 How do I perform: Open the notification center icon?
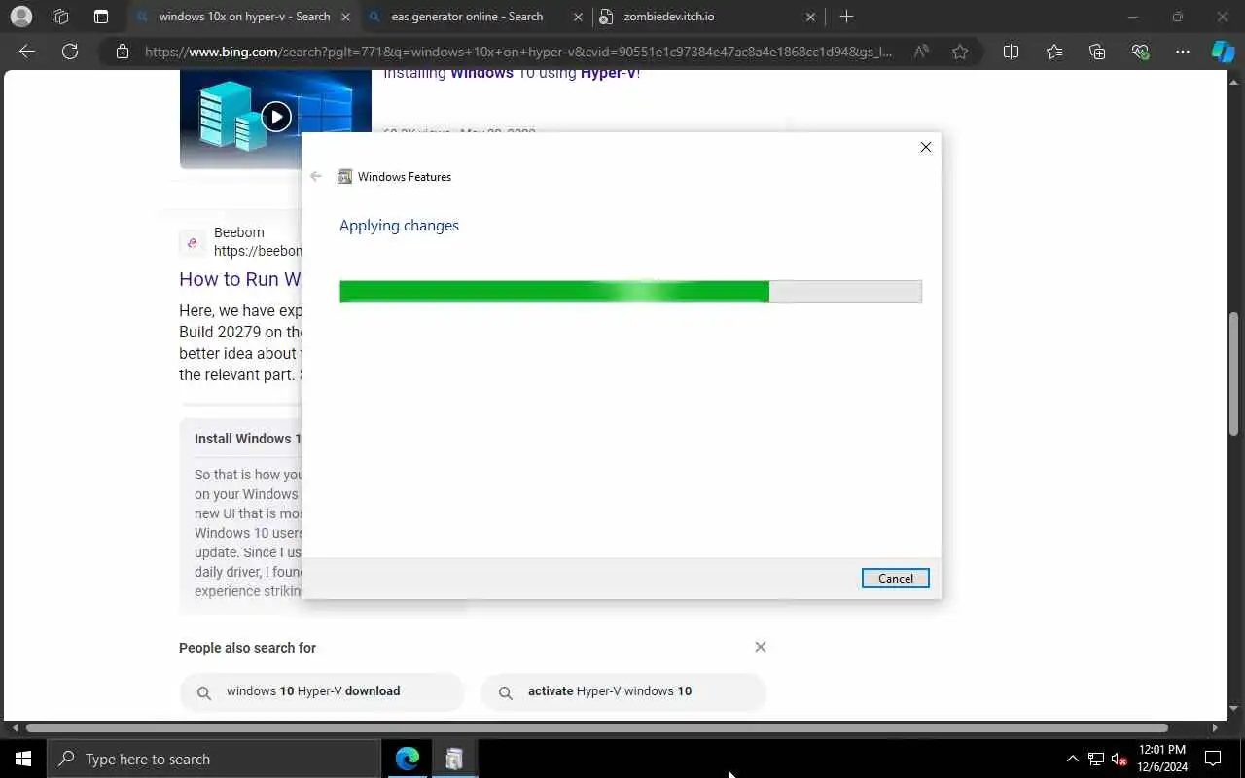pos(1213,759)
